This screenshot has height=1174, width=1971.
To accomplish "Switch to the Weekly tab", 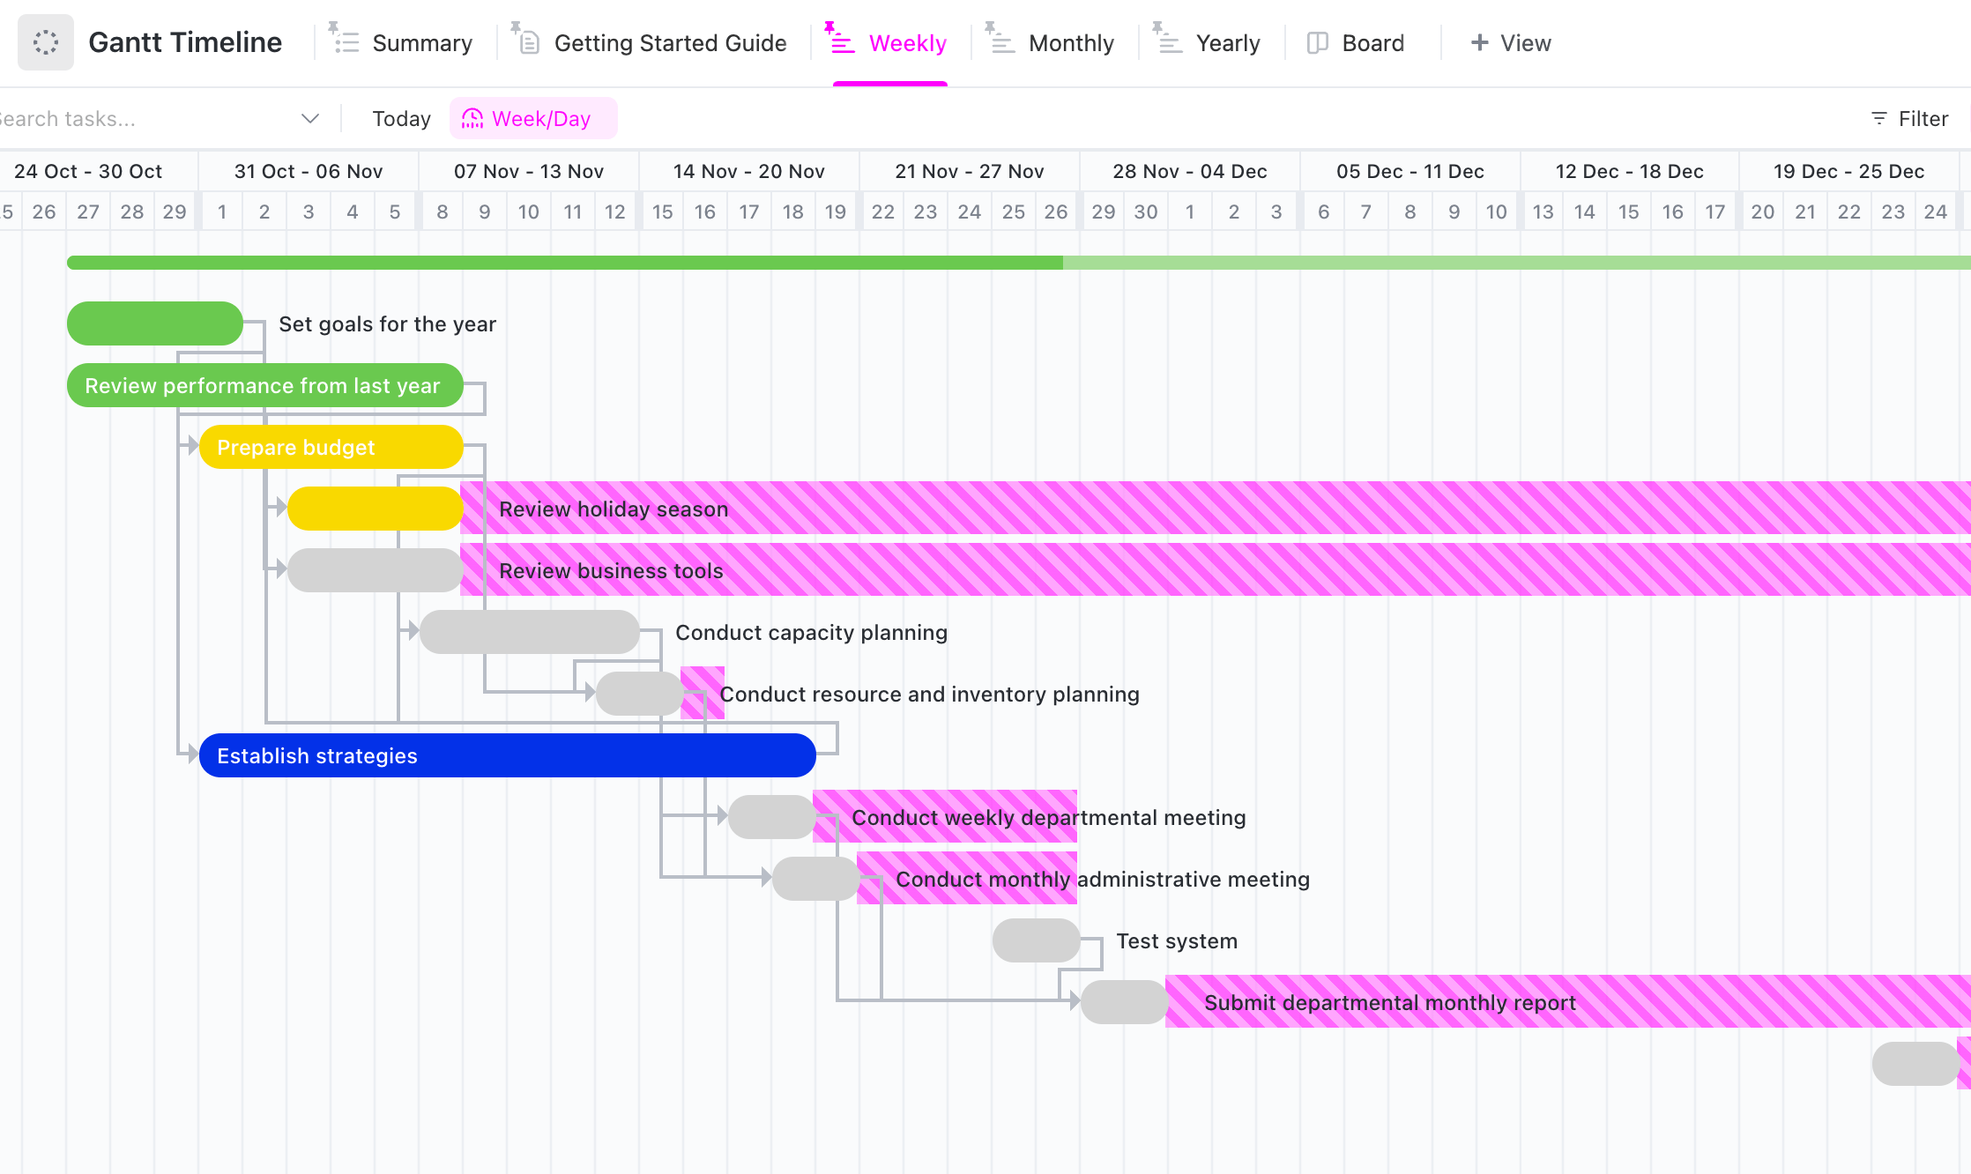I will pyautogui.click(x=907, y=42).
